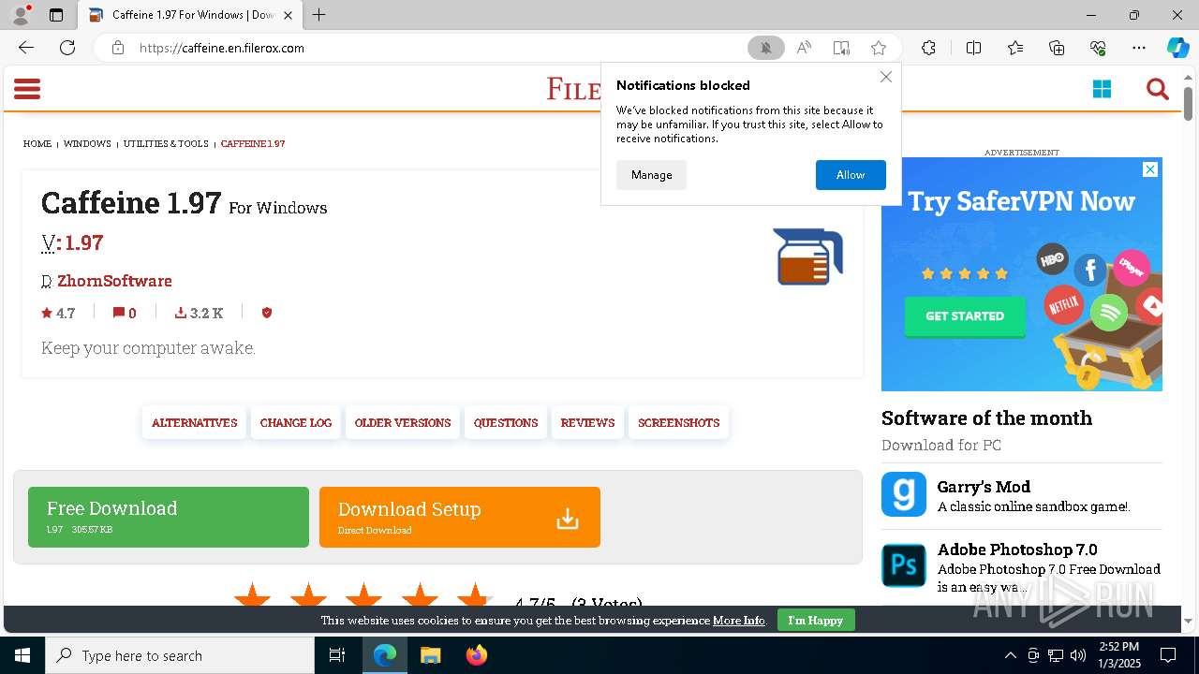Switch to ALTERNATIVES tab
Image resolution: width=1199 pixels, height=674 pixels.
(x=194, y=423)
